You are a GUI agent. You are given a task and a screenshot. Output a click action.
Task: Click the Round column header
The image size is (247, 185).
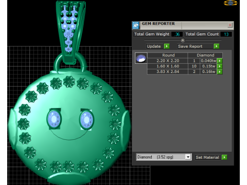click(168, 55)
